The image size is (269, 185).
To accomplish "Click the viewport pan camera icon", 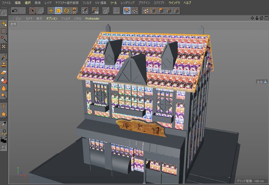I will (252, 18).
